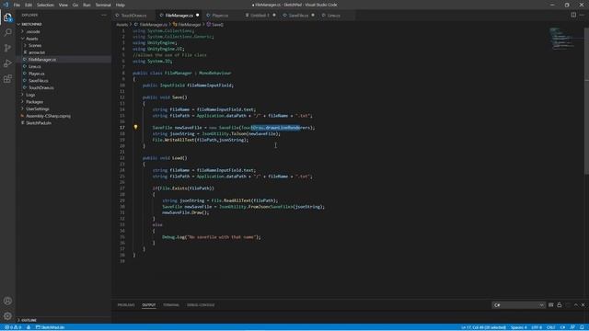Click the Split Editor icon
Viewport: 589px width, 331px height.
point(573,15)
